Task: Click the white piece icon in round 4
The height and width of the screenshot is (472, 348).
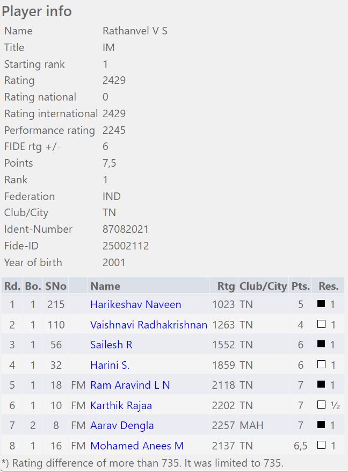Action: 322,364
